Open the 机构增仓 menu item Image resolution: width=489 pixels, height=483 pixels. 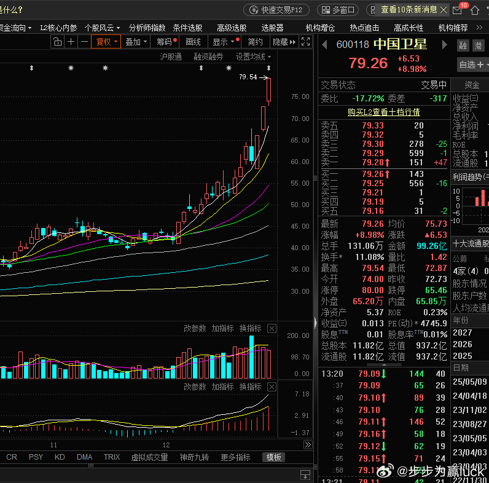[x=320, y=28]
